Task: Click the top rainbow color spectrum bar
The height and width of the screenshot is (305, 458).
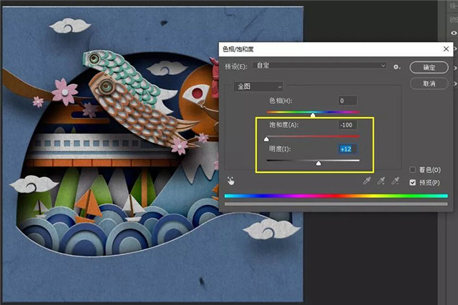Action: pos(336,196)
